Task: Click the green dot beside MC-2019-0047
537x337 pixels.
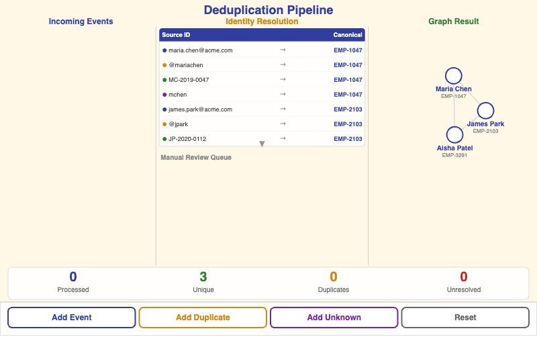Action: pyautogui.click(x=164, y=80)
